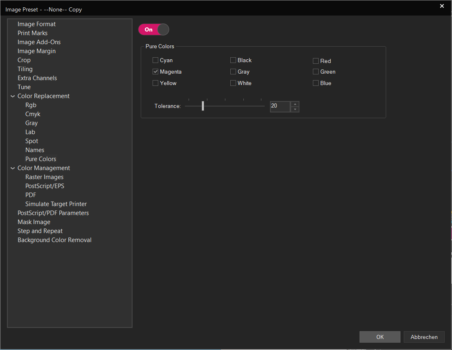This screenshot has width=452, height=350.
Task: Open Cmyk under Color Replacement
Action: coord(33,114)
